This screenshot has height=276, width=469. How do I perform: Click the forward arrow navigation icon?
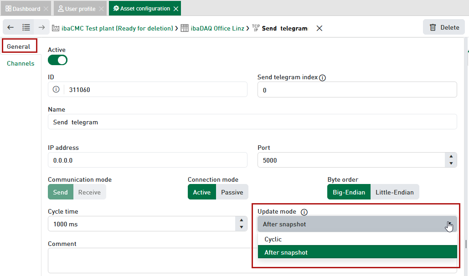[41, 28]
